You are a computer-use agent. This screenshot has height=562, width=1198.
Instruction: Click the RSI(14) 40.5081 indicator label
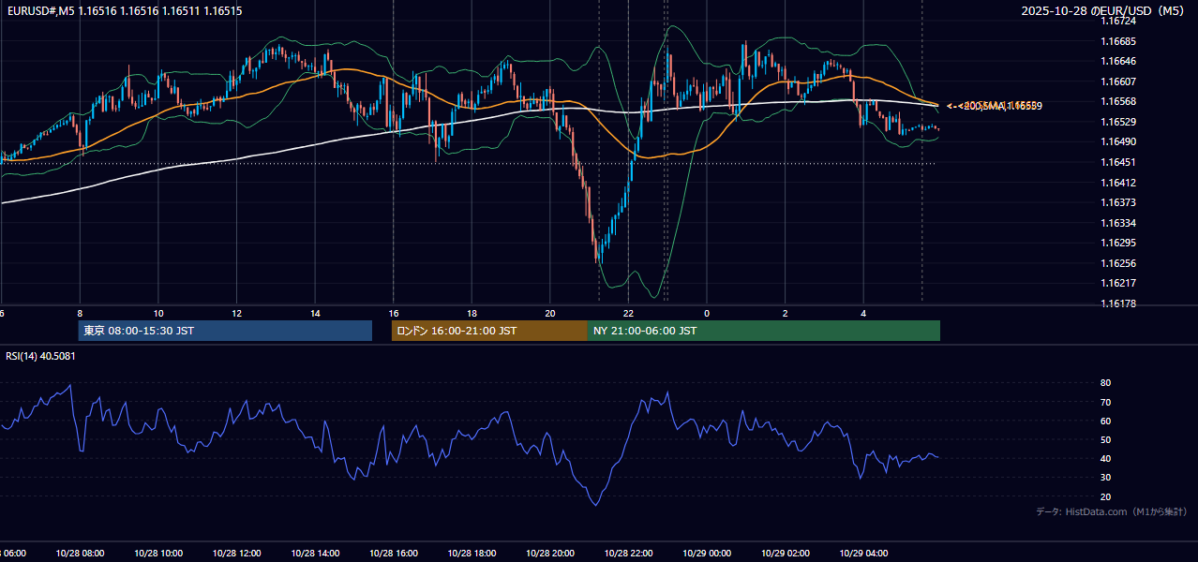(x=40, y=356)
